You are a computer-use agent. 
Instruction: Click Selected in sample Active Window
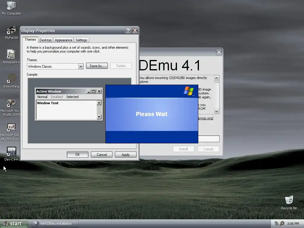point(72,97)
